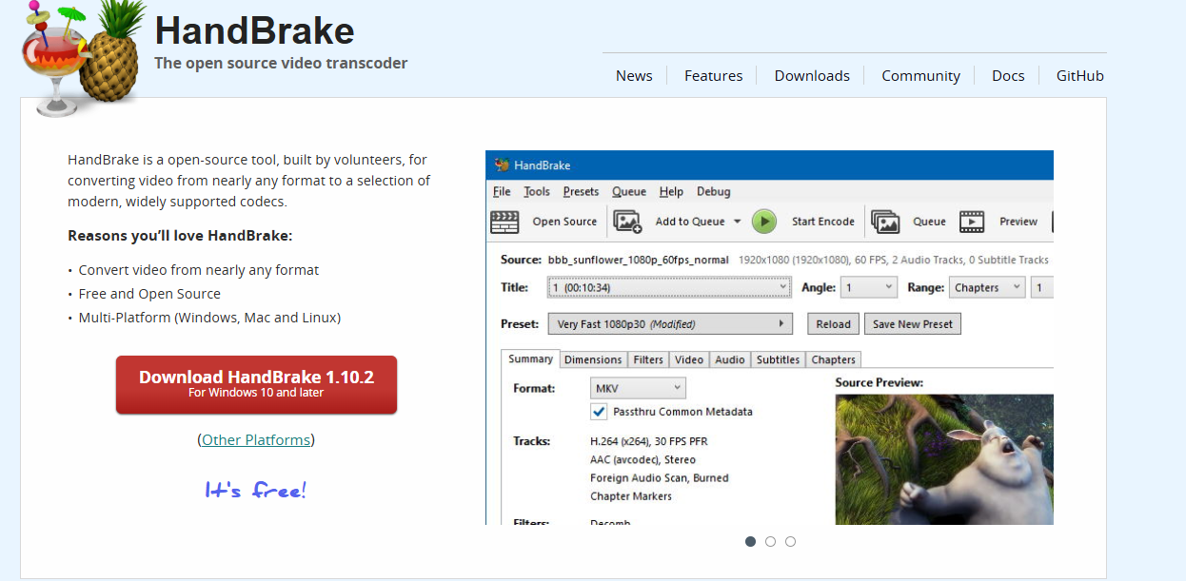Click the Preview toolbar label

coord(1018,222)
